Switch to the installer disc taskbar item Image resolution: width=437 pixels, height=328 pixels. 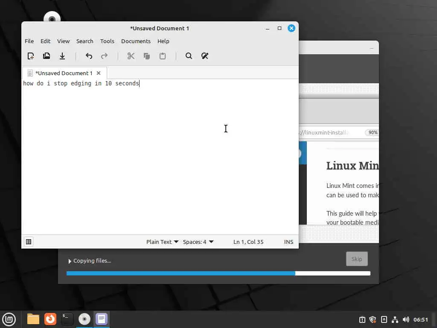pyautogui.click(x=84, y=319)
